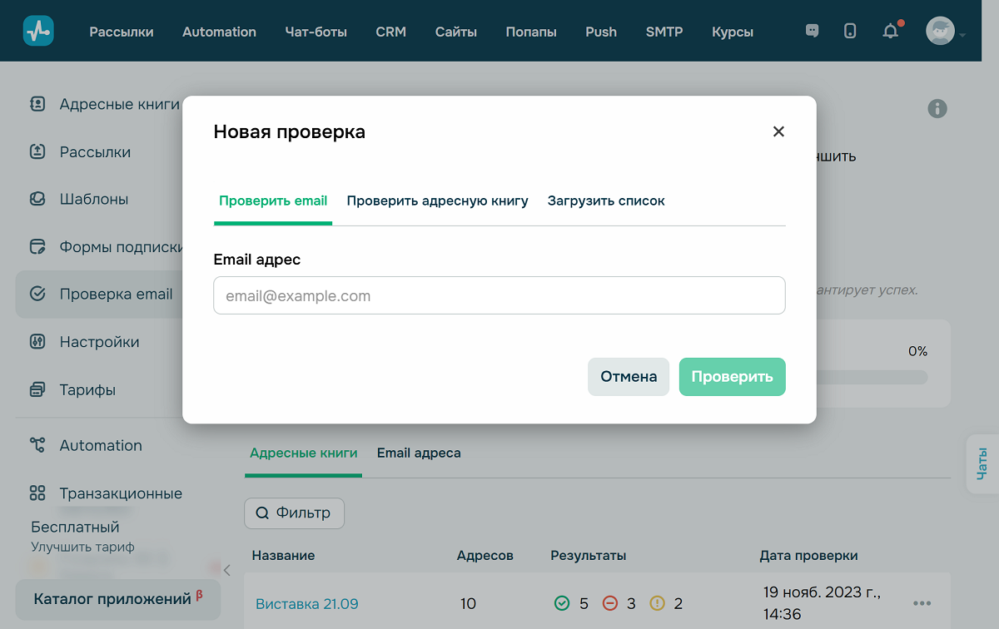Open the Виставка 21.09 address book link
This screenshot has height=629, width=999.
point(306,603)
